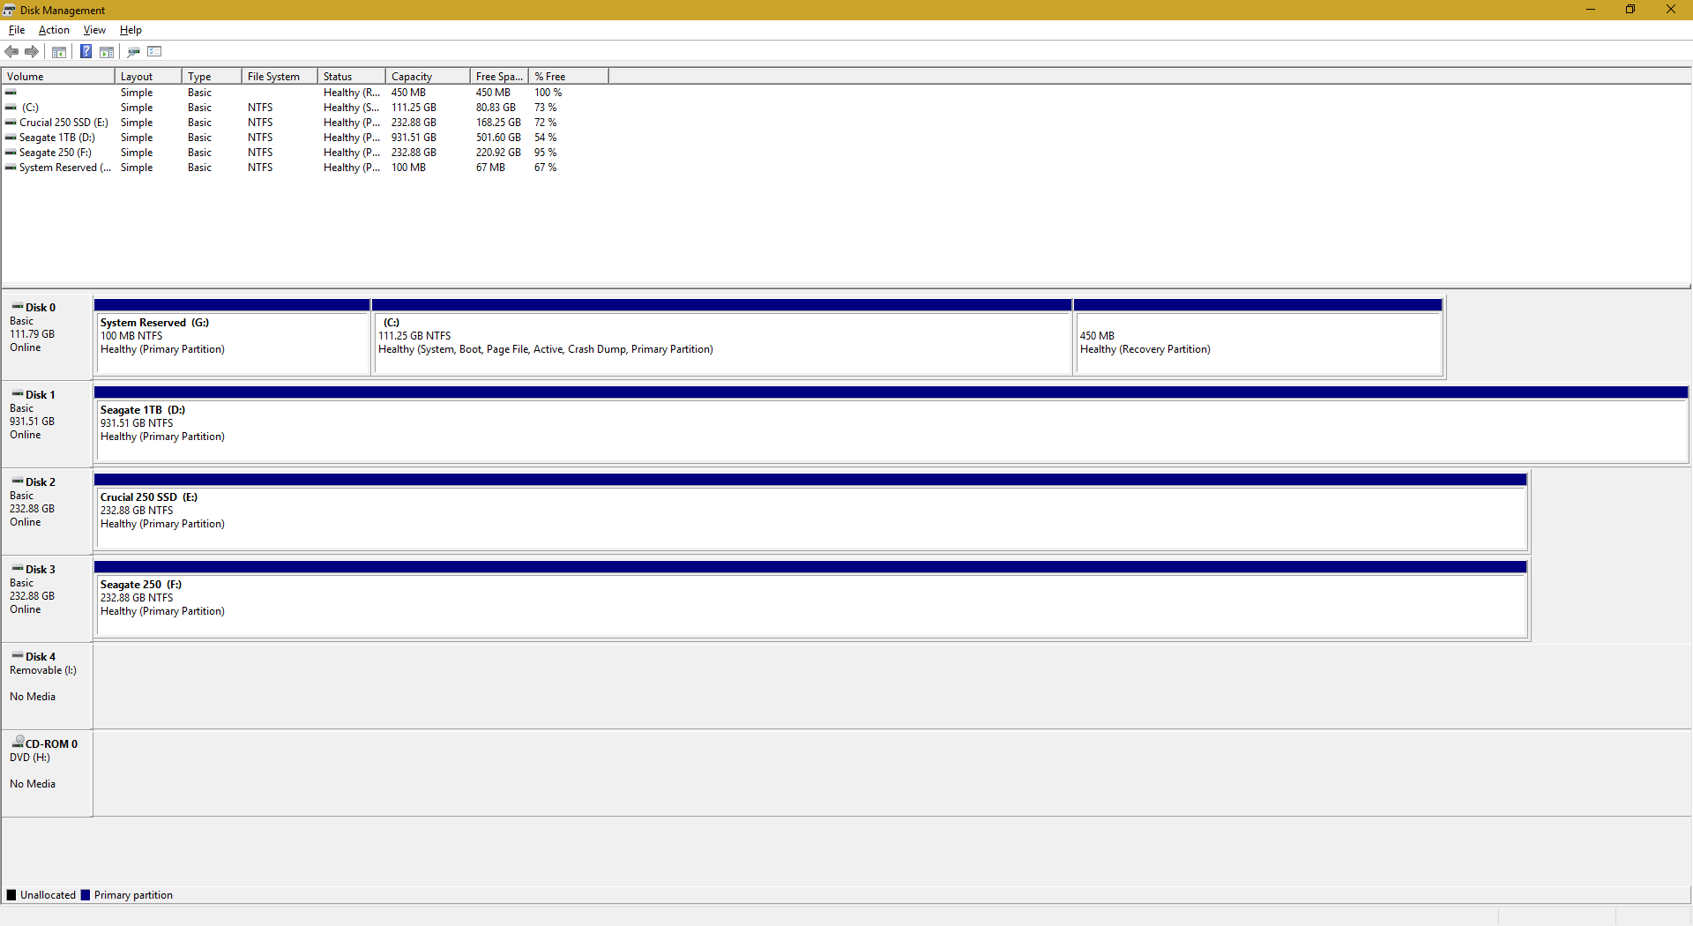Screen dimensions: 1693x926
Task: Click the Settings checklist toolbar icon
Action: [155, 52]
